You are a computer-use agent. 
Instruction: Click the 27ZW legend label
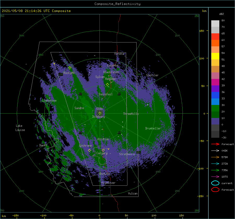(225, 164)
